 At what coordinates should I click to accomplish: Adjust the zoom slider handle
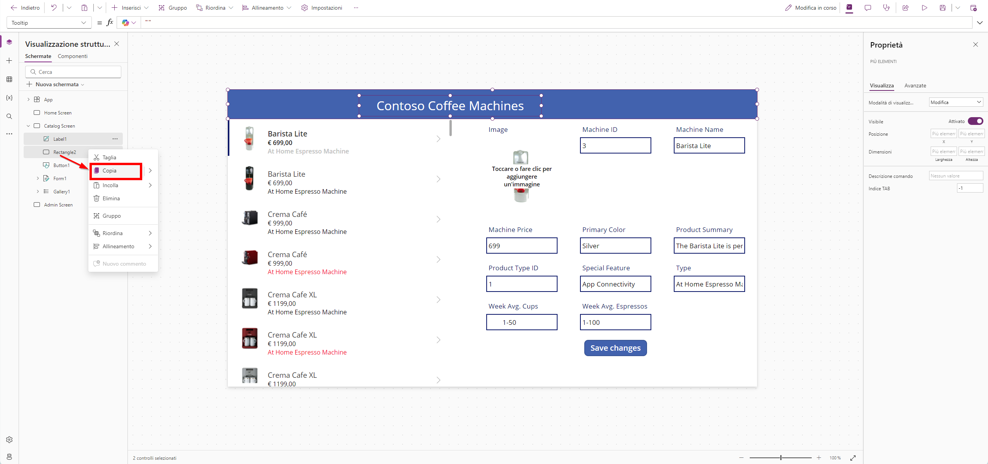(781, 458)
